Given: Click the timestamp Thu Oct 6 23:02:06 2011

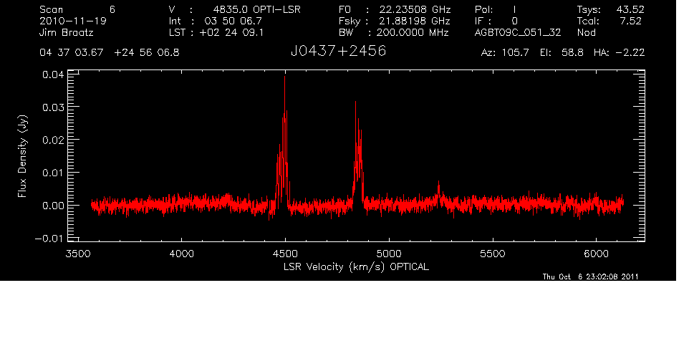Looking at the screenshot, I should point(591,277).
